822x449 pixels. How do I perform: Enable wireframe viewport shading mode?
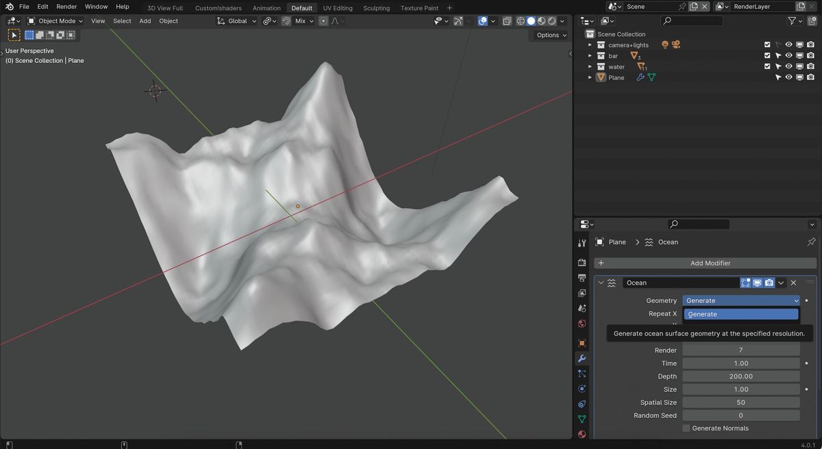point(520,21)
